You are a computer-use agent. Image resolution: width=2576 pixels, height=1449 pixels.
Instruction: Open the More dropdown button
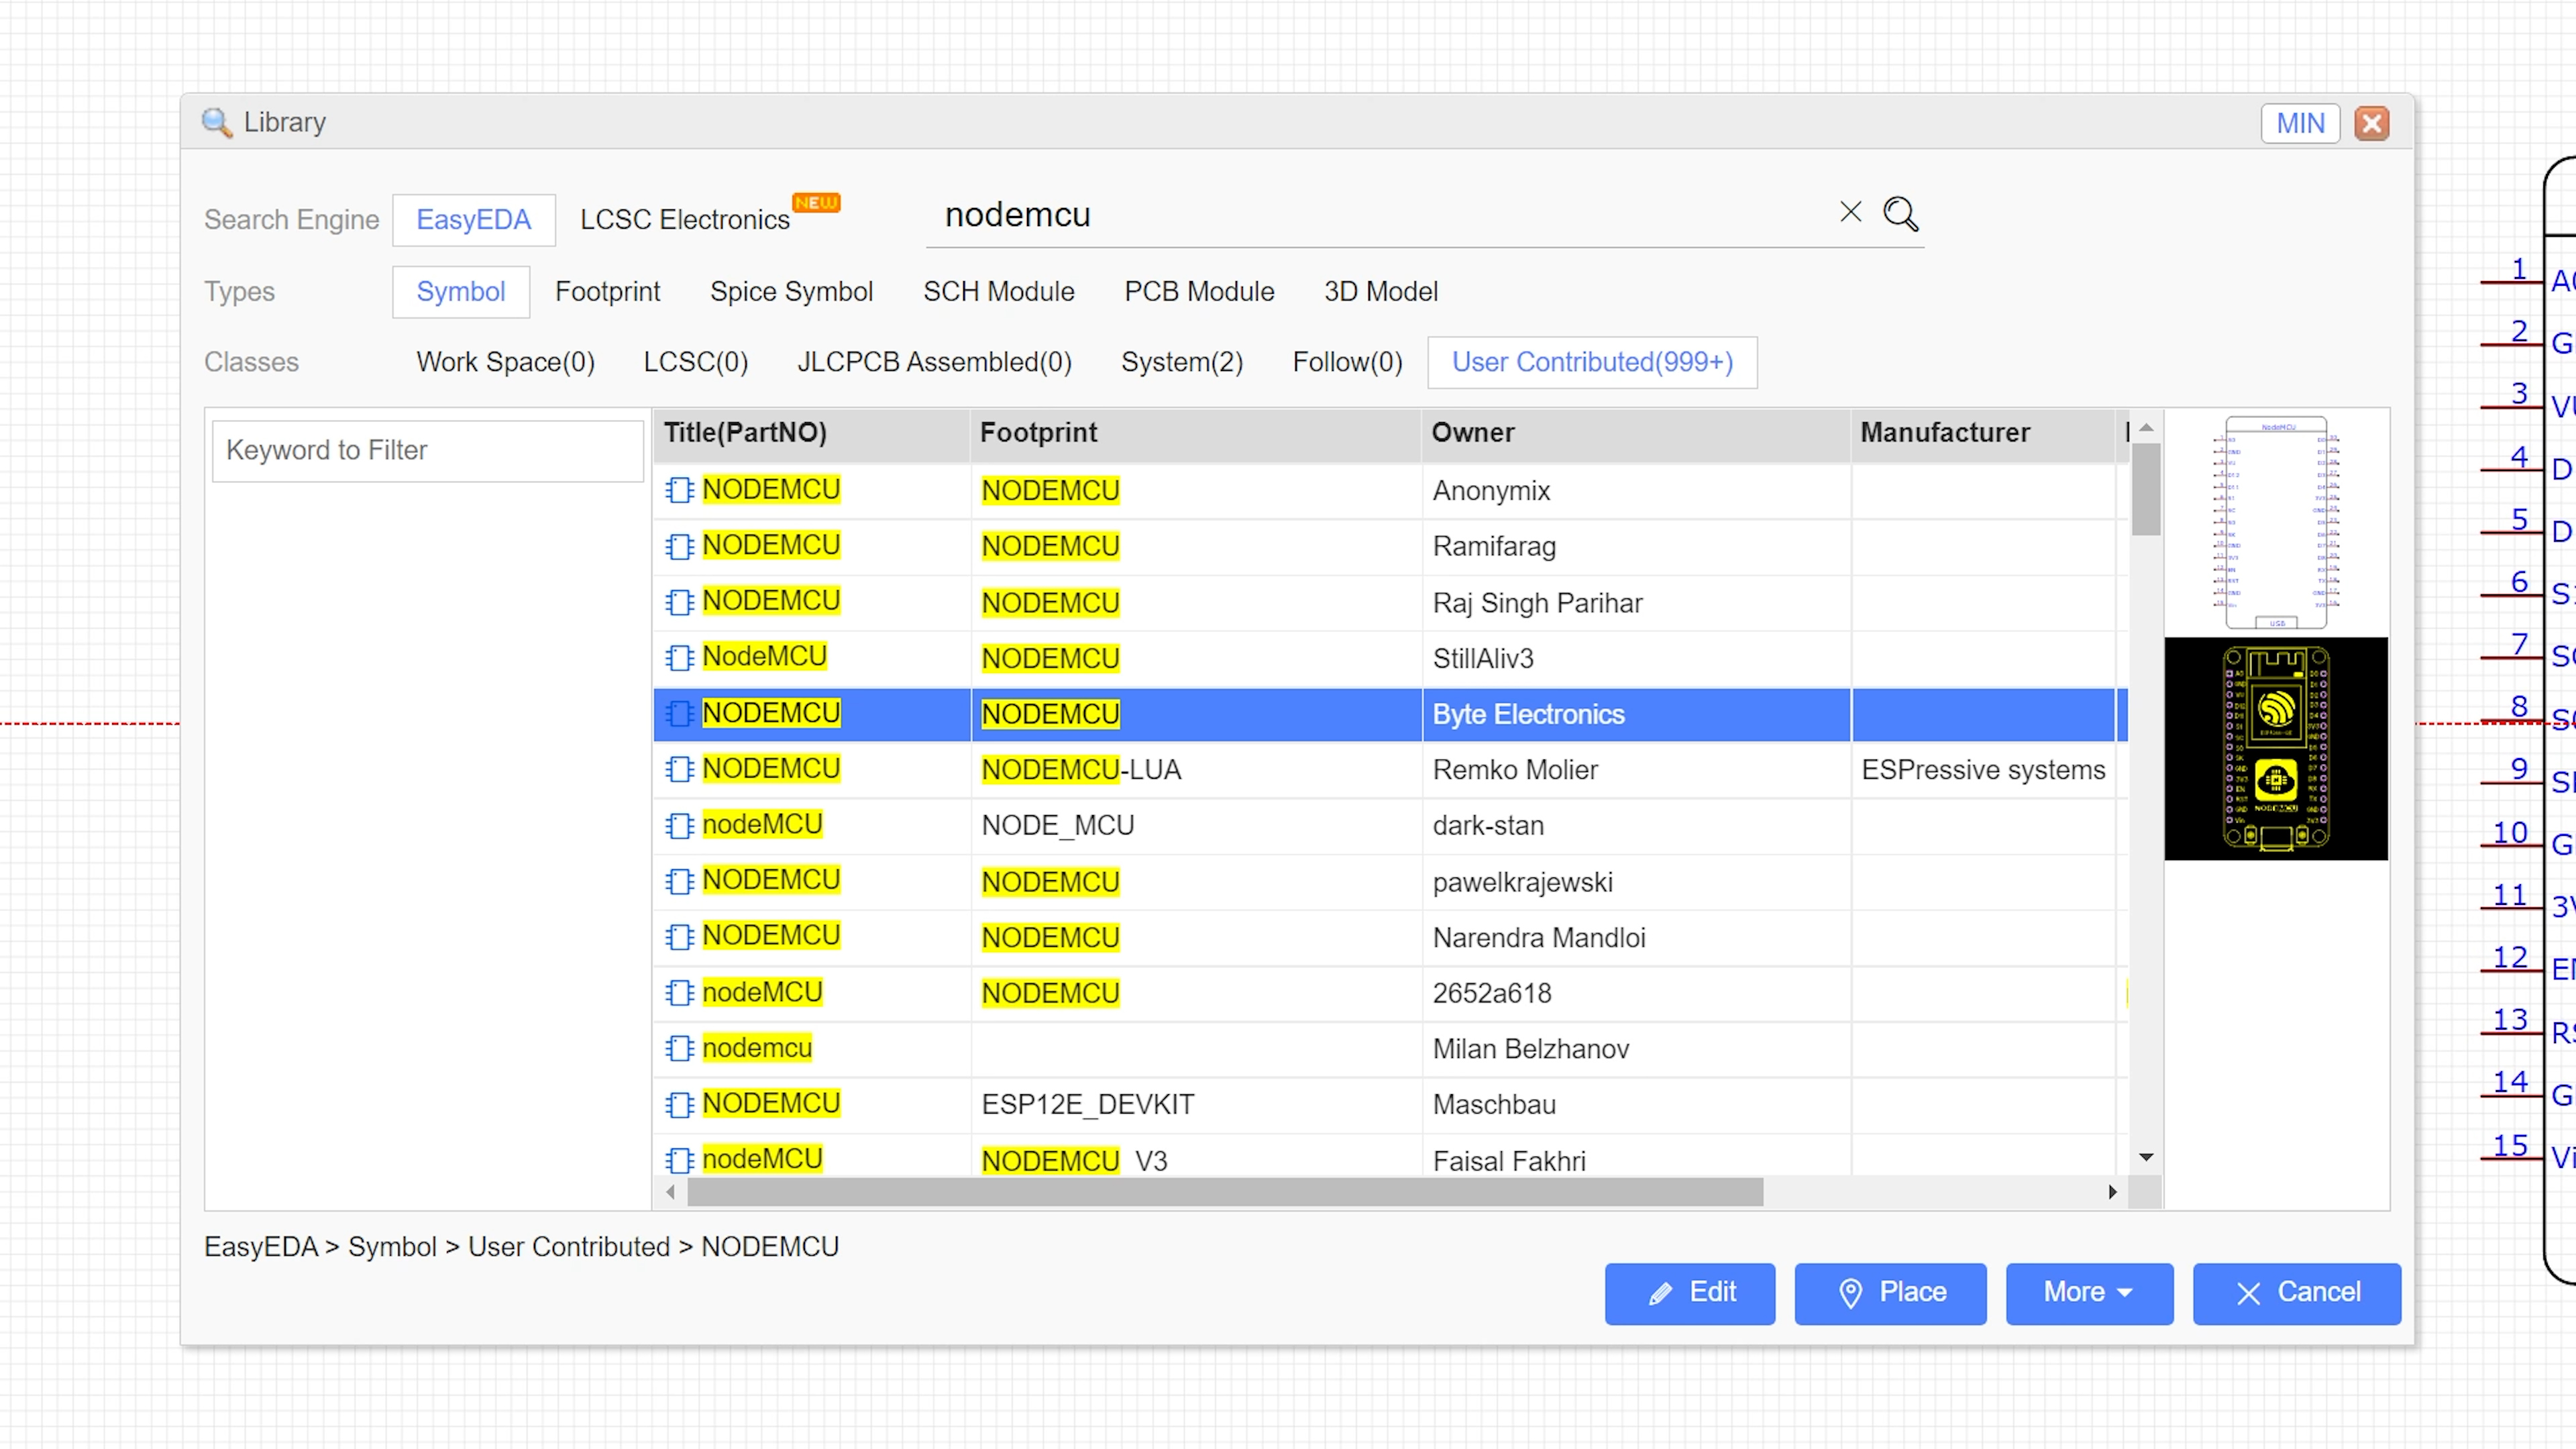tap(2088, 1292)
